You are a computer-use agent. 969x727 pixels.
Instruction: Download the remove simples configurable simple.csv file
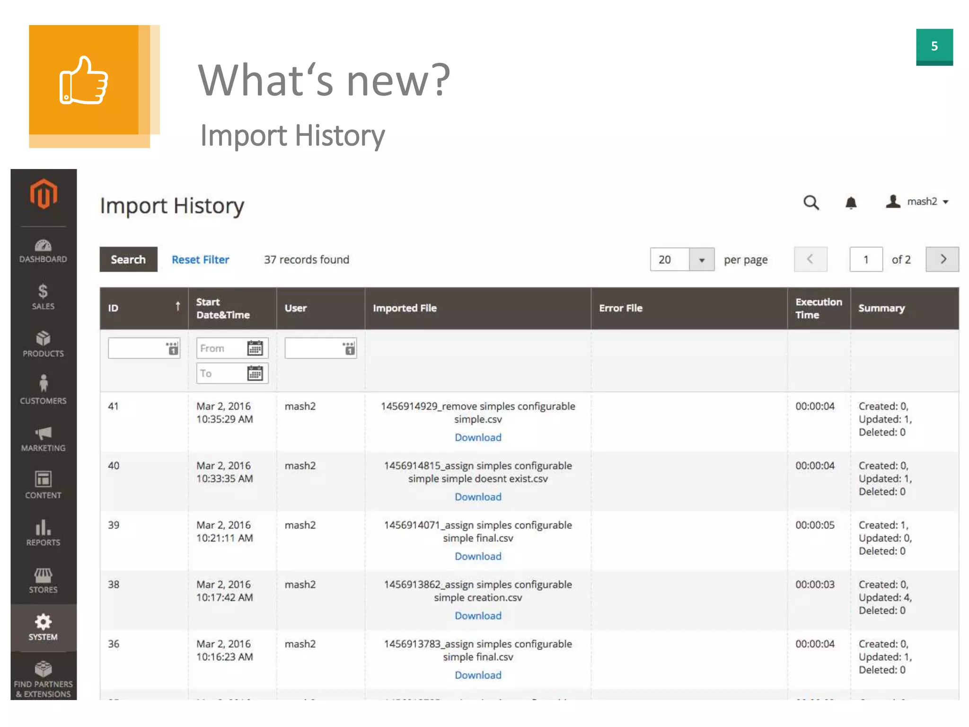[478, 437]
